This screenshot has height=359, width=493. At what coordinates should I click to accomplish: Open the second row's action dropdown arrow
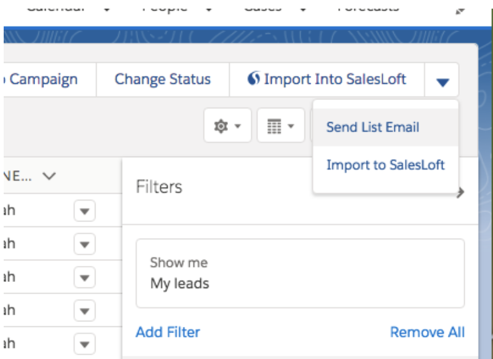coord(85,242)
